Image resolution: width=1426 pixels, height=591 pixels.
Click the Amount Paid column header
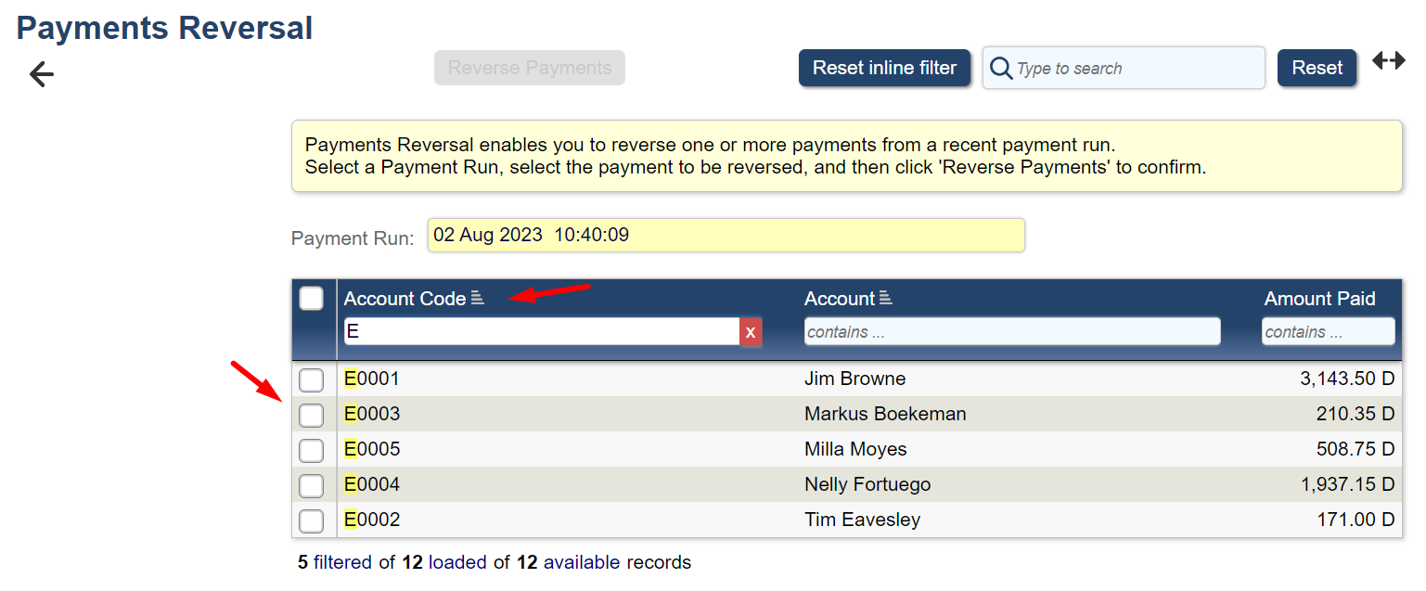(1319, 299)
